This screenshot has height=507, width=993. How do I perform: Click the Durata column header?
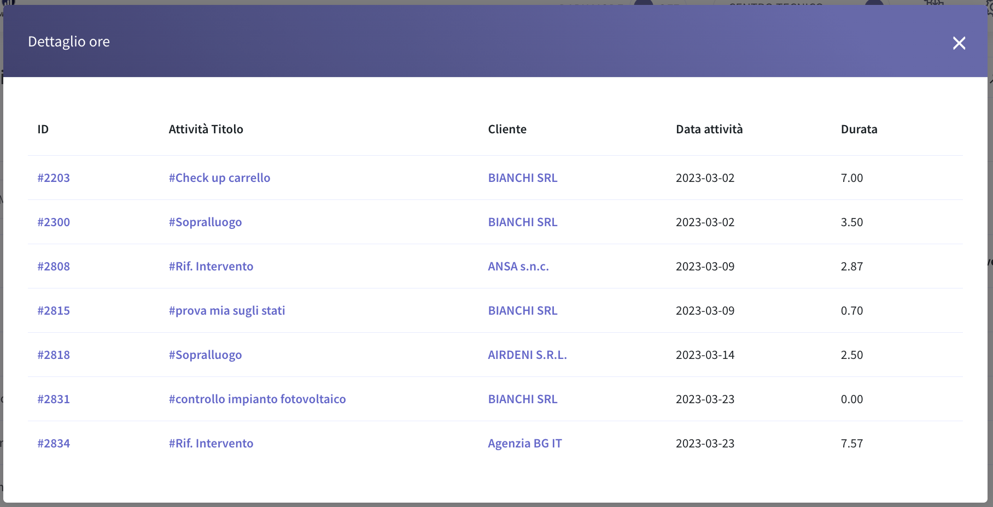pos(859,129)
